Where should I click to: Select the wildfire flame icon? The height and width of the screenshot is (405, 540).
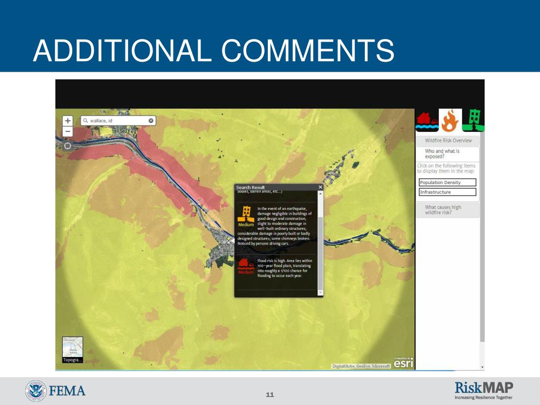point(450,121)
